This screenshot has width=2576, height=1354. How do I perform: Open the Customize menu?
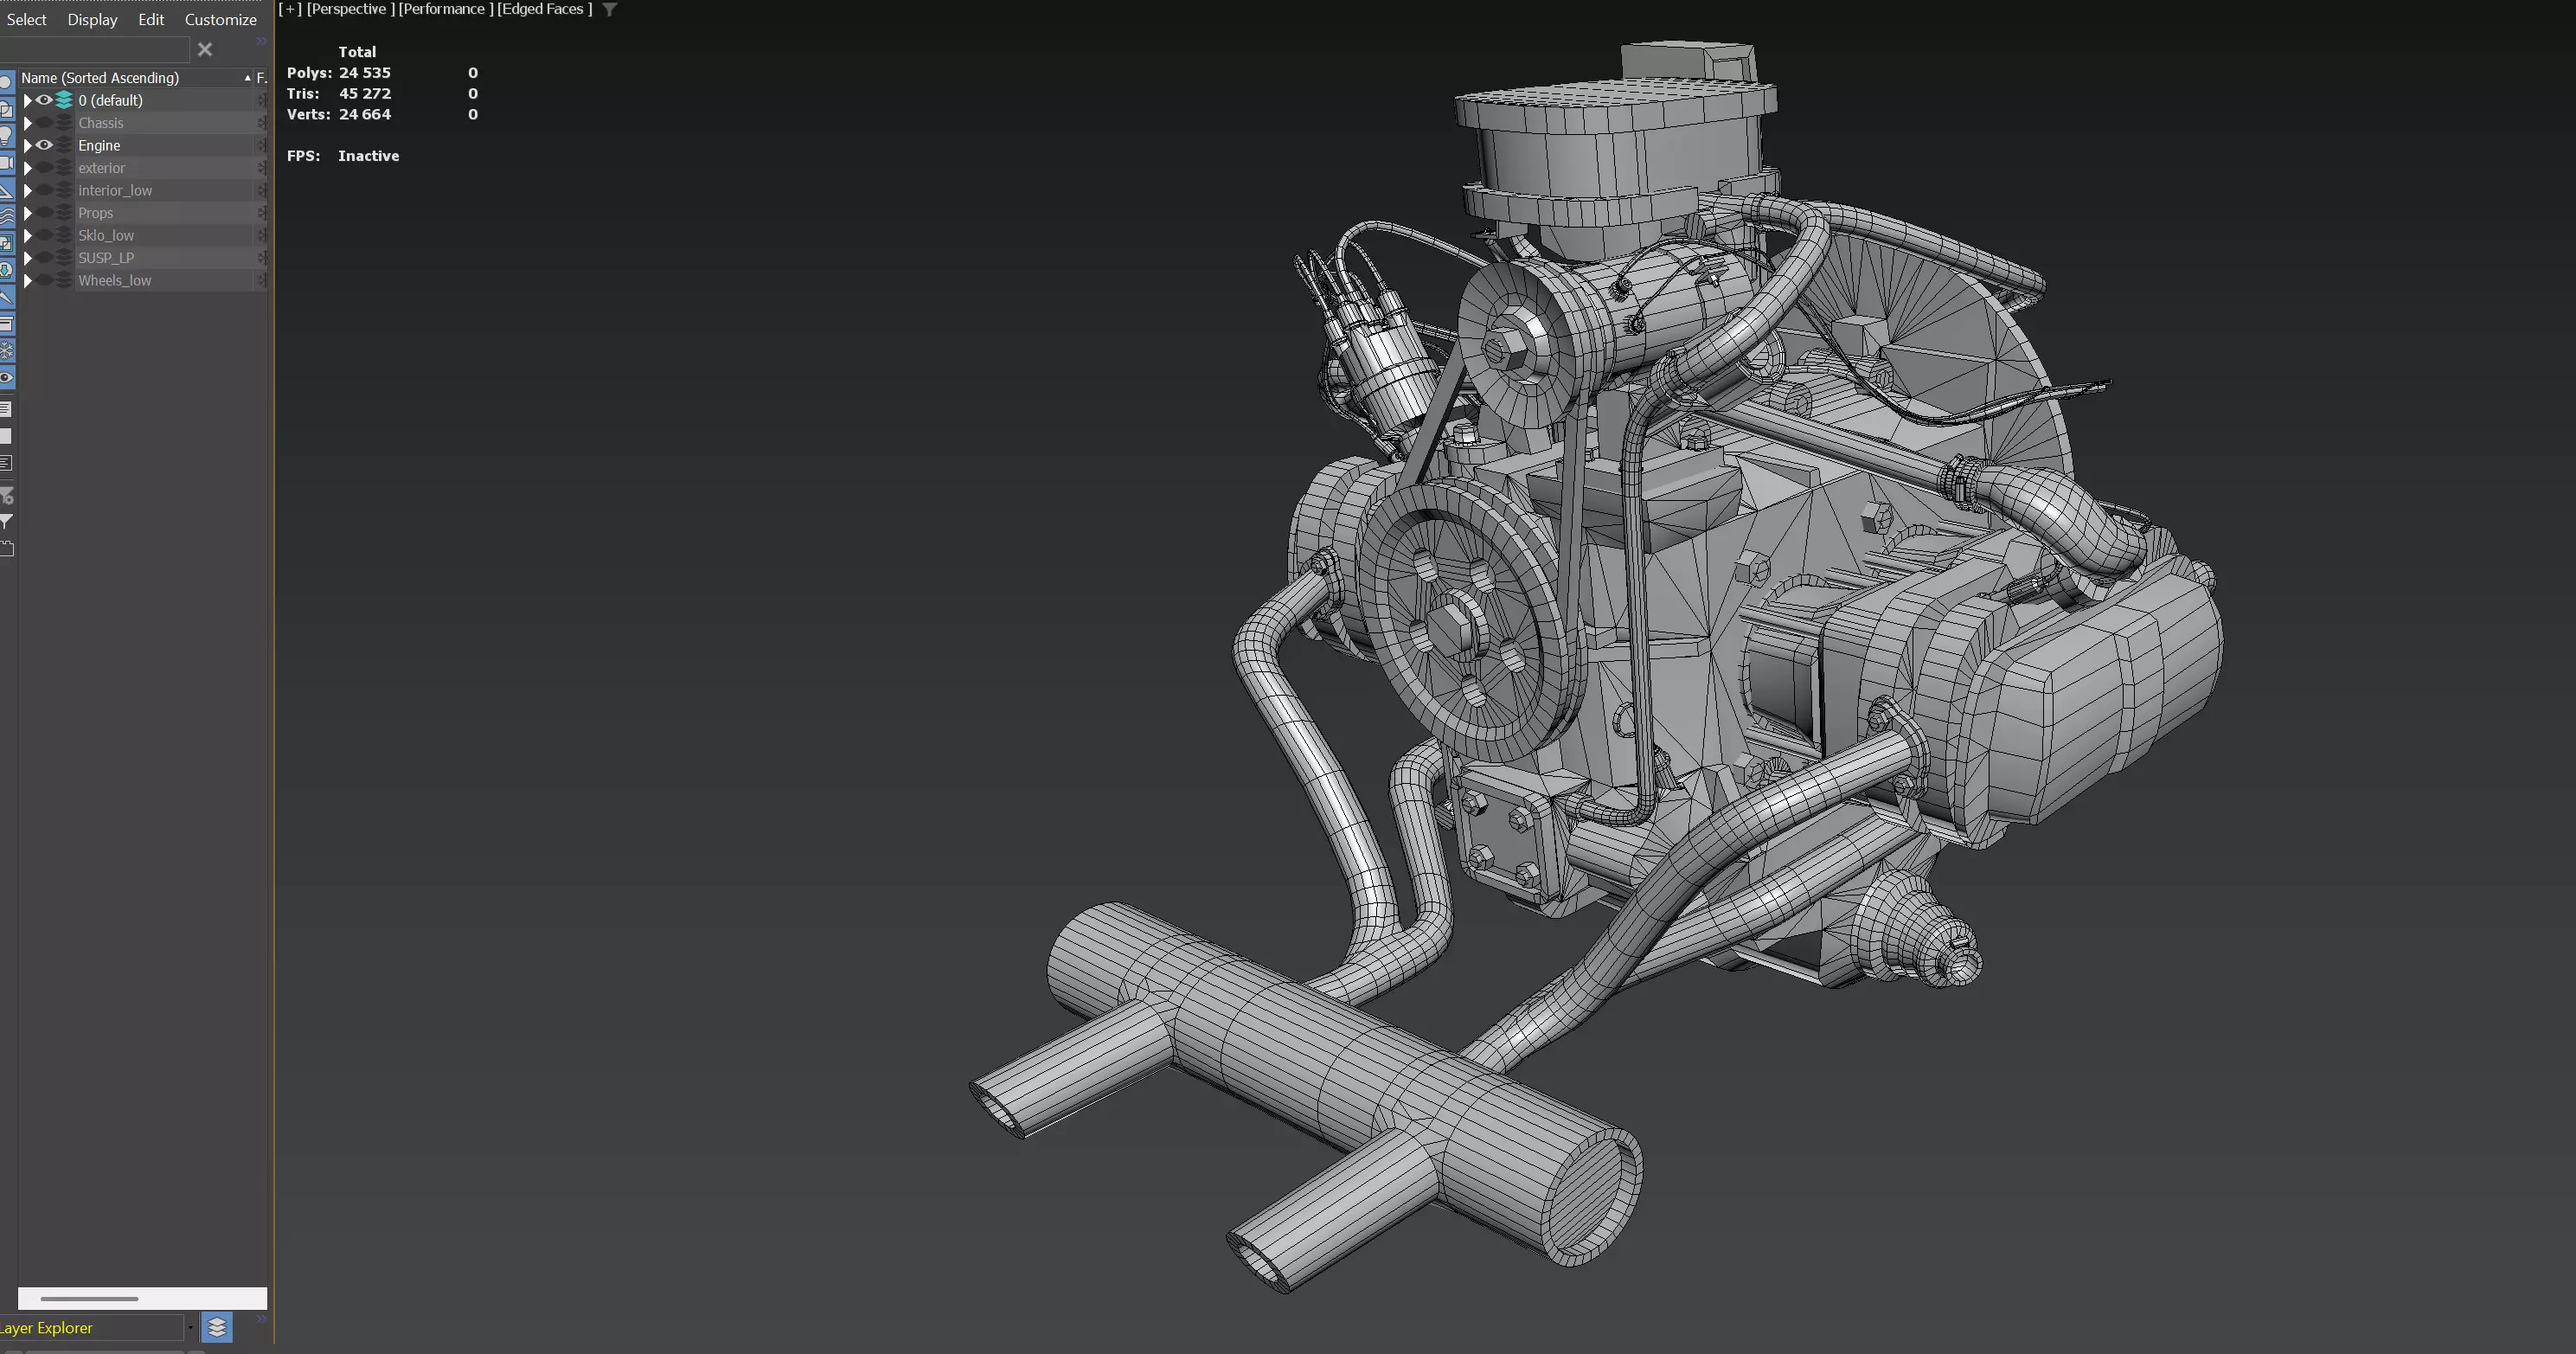(220, 19)
